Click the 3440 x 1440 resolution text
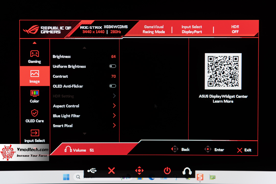This screenshot has width=276, height=184. coord(93,32)
